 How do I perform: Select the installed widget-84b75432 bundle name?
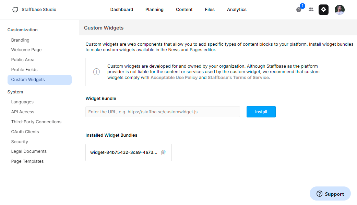tap(124, 152)
